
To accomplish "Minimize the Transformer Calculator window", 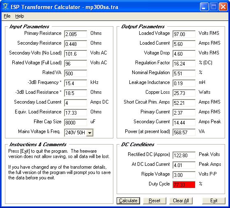I will click(x=204, y=7).
